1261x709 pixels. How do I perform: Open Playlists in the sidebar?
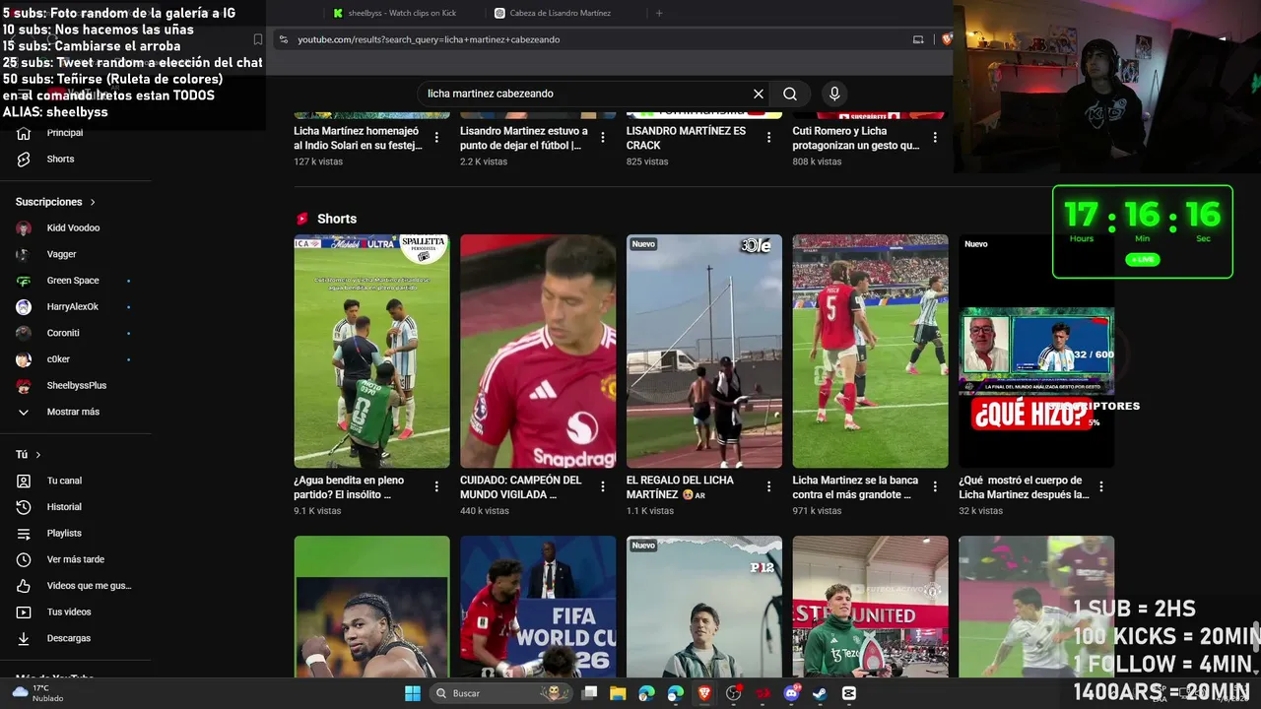(x=63, y=534)
